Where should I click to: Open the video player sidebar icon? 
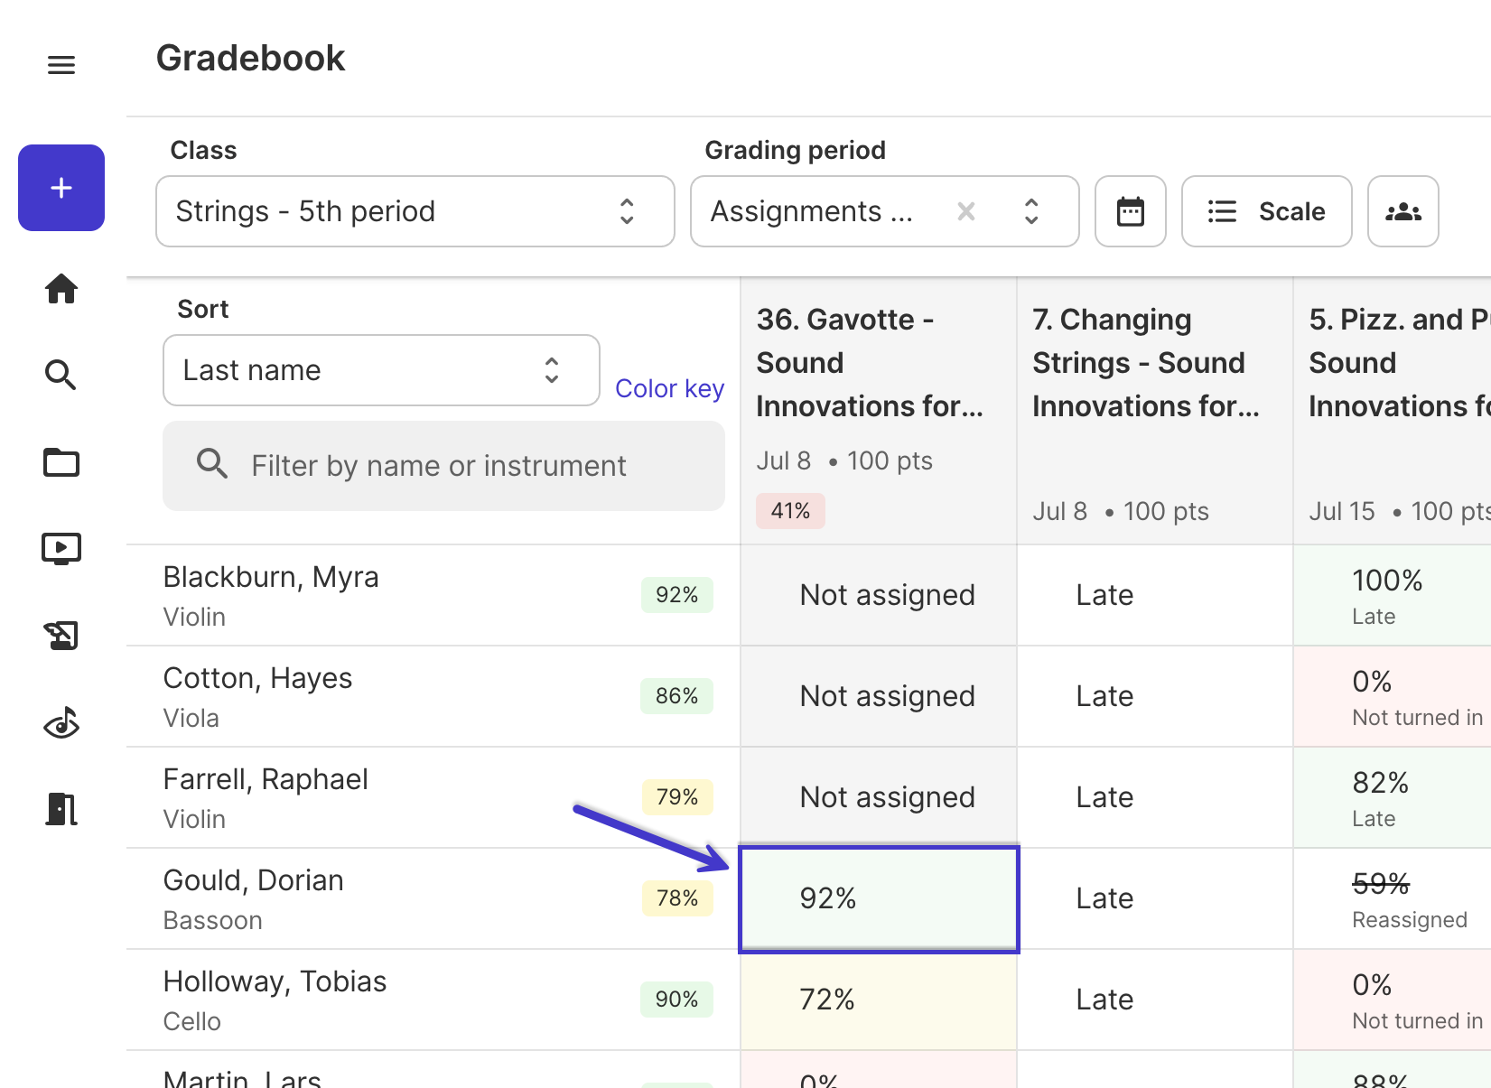pyautogui.click(x=61, y=549)
